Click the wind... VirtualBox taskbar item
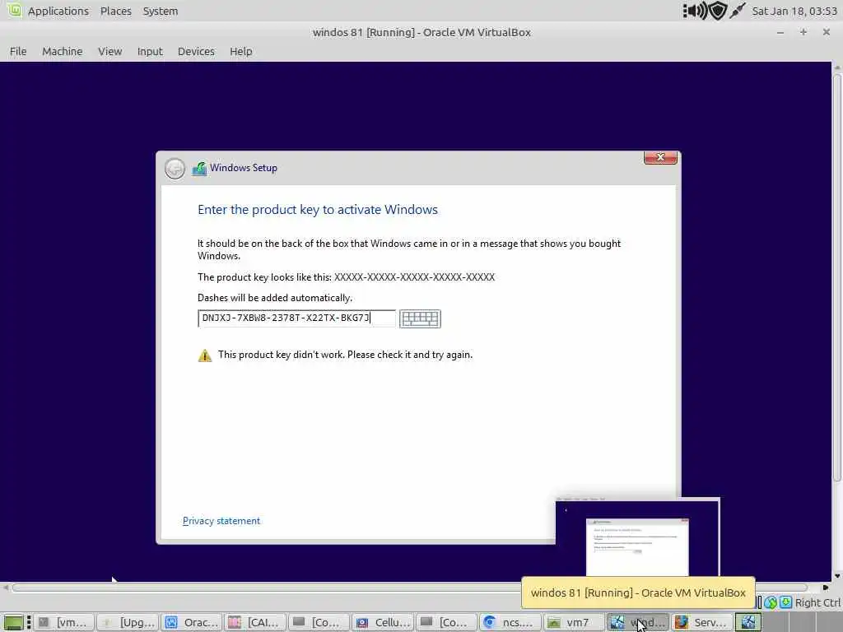 638,622
